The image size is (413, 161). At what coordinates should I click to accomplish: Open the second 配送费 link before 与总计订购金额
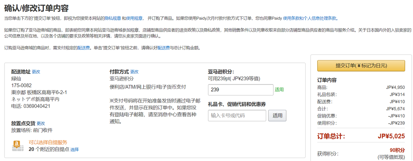click(x=164, y=48)
